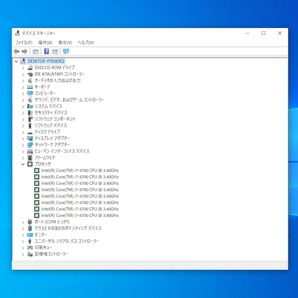Click the DVD/CD-ROM ドライブ disc icon

(30, 68)
